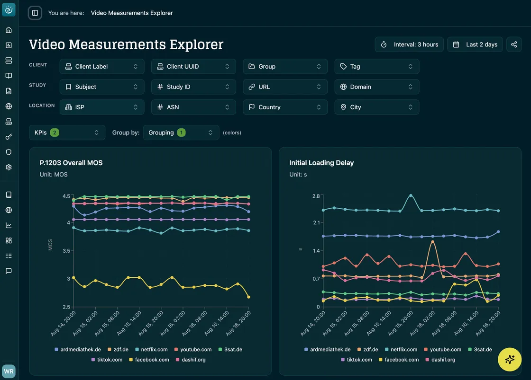The height and width of the screenshot is (380, 531).
Task: Open the globe icon above the line-chart icon
Action: coord(9,210)
